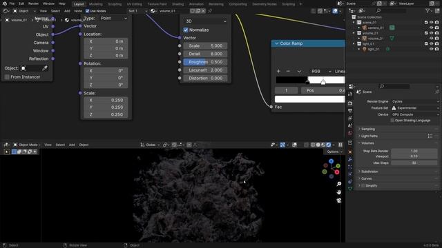This screenshot has width=442, height=248.
Task: Switch to the Shading workspace tab
Action: coord(178,4)
